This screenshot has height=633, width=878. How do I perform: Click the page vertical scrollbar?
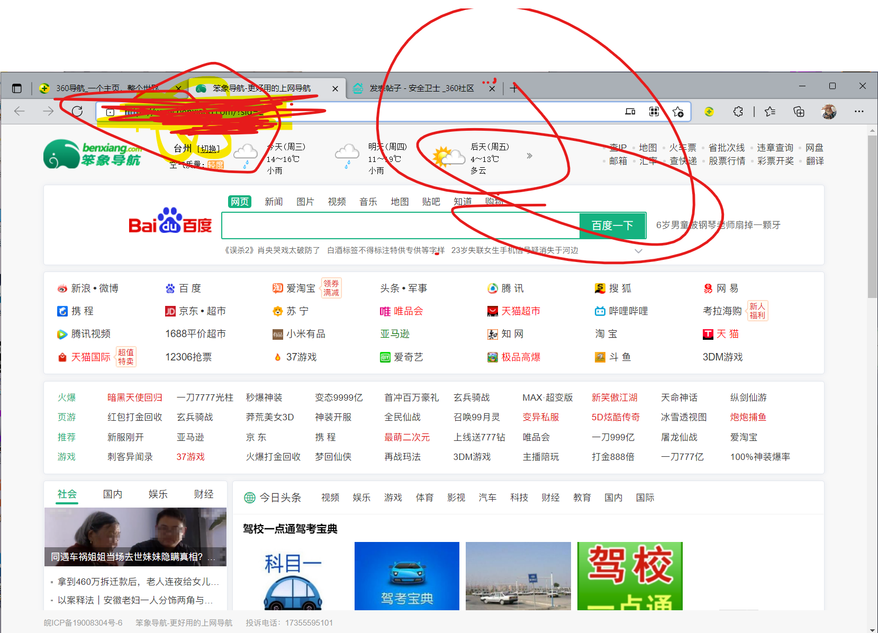coord(872,217)
